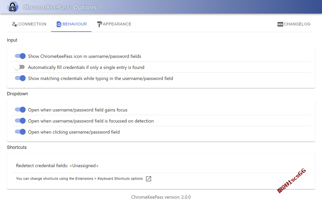The height and width of the screenshot is (201, 322).
Task: Enable automatically fill credentials for single entry
Action: click(19, 67)
